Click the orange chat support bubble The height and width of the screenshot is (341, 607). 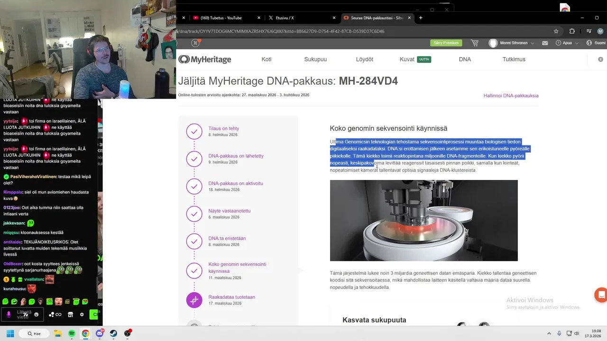tap(601, 295)
